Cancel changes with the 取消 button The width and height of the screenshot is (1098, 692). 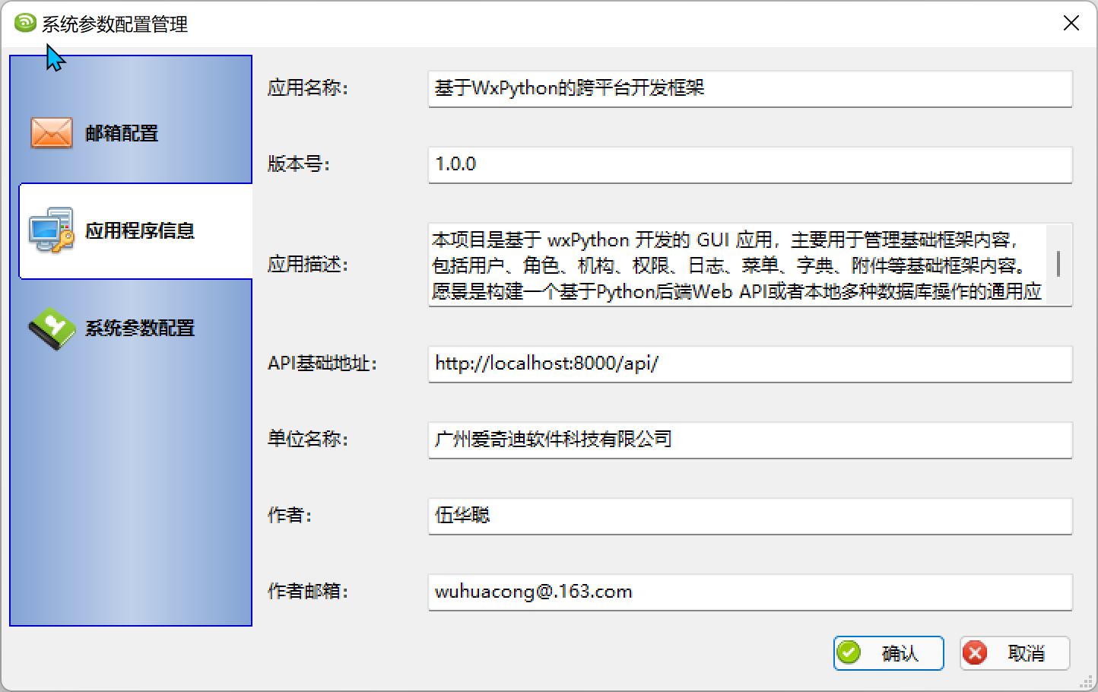point(1014,652)
